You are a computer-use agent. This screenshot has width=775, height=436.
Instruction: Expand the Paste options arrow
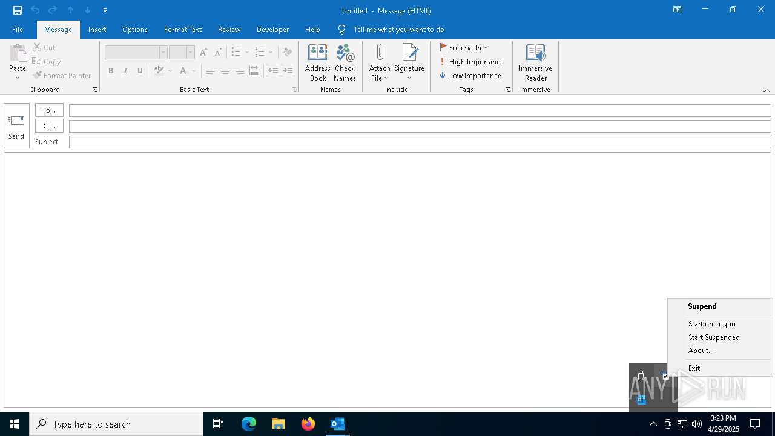tap(18, 78)
